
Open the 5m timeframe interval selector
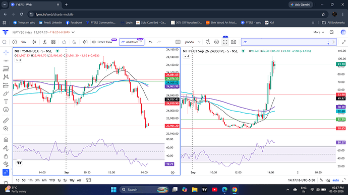pyautogui.click(x=24, y=42)
